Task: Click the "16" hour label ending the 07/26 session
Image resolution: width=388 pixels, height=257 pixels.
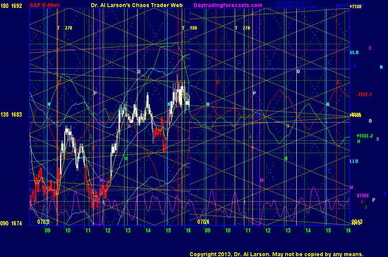Action: [x=348, y=231]
